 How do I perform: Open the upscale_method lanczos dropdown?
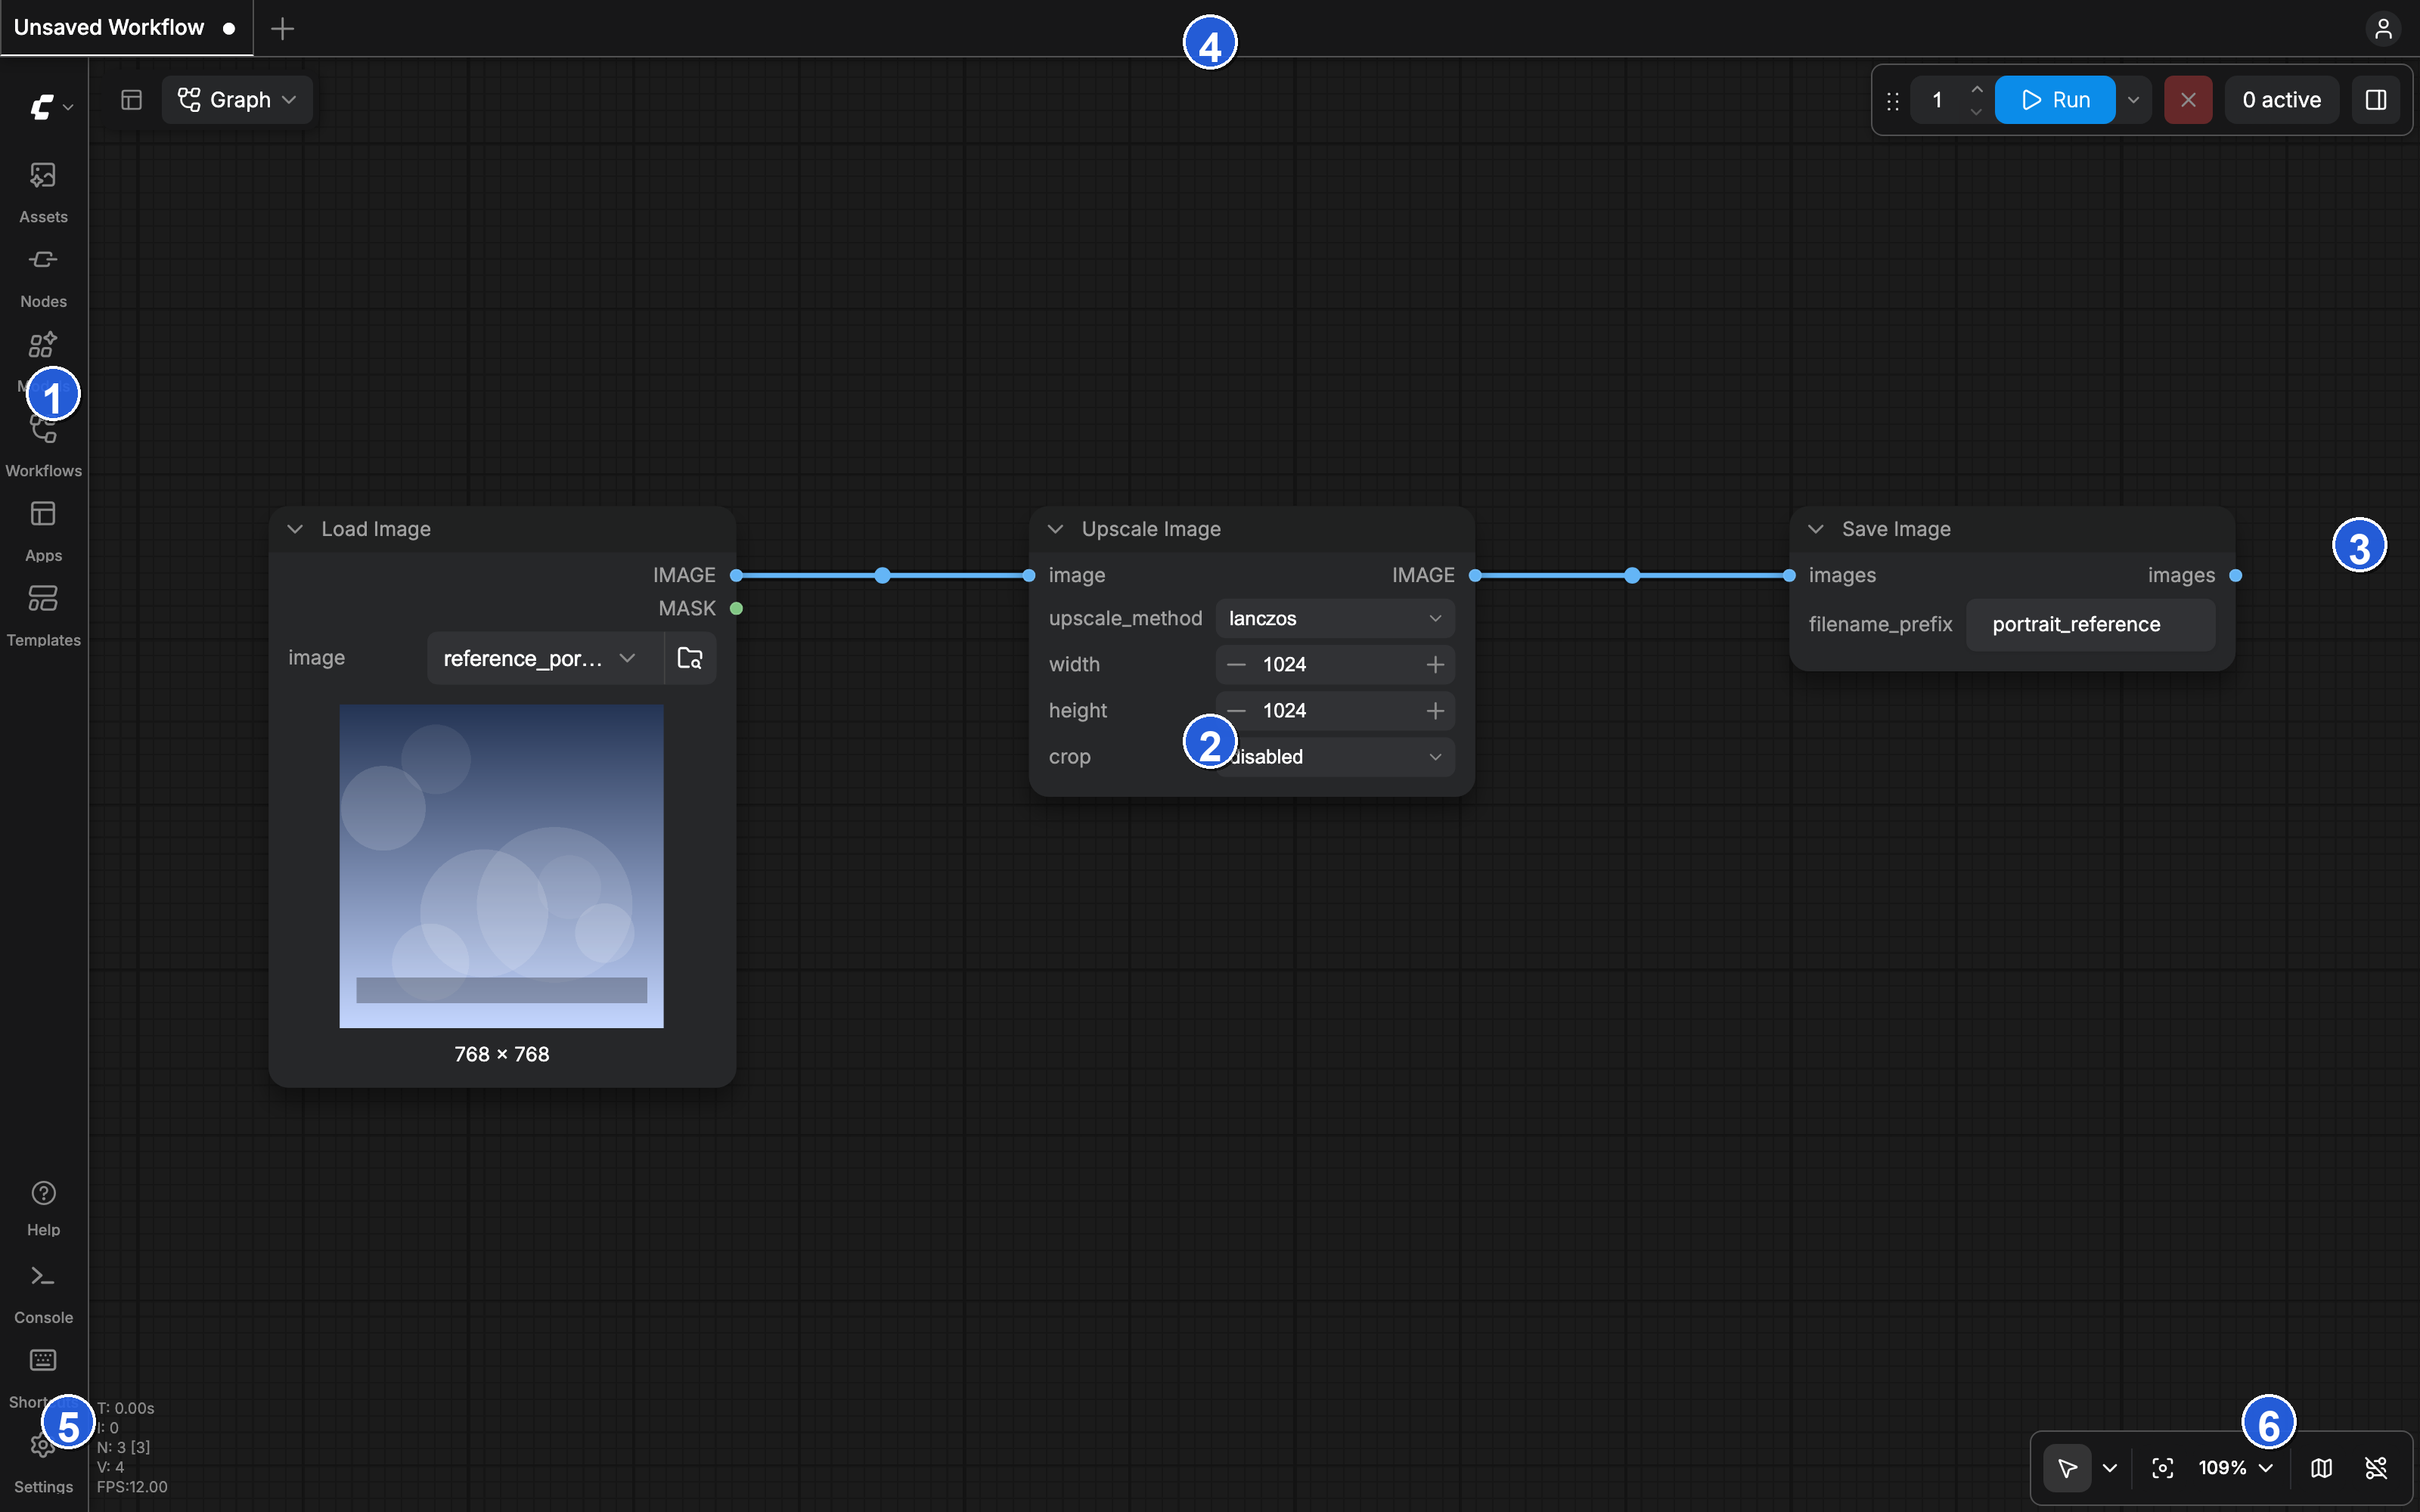click(1335, 618)
